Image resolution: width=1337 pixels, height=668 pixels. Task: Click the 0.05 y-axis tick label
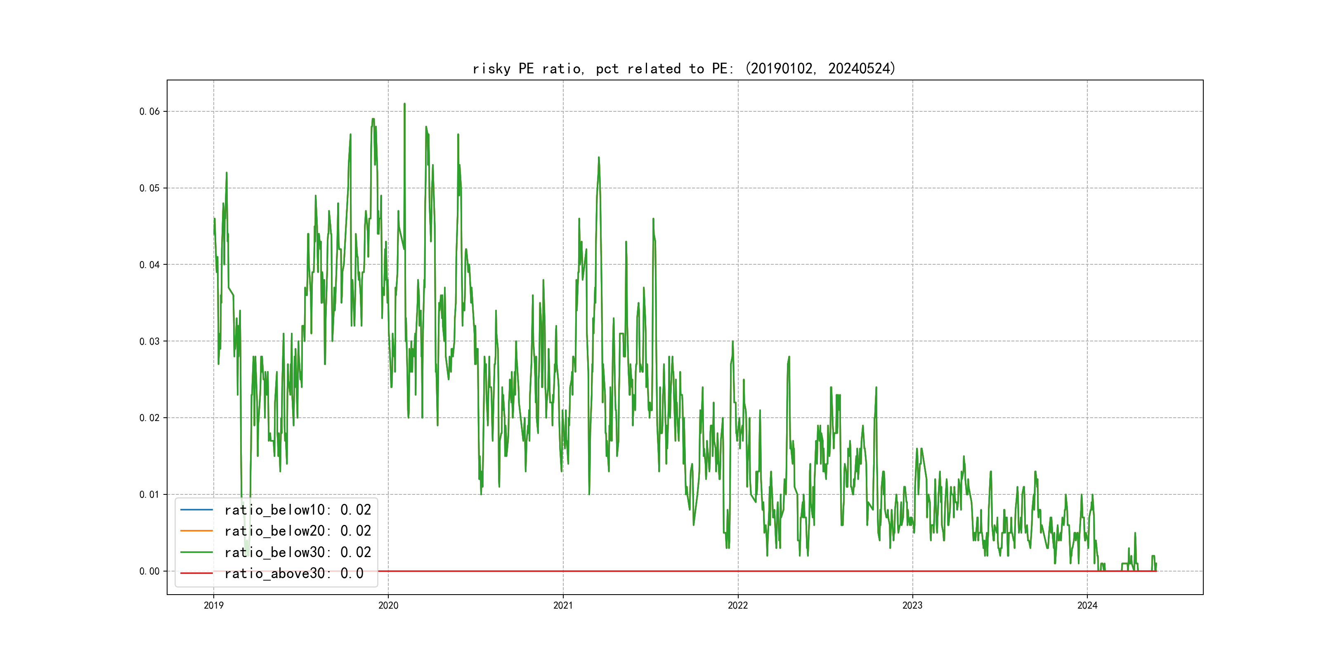coord(149,188)
